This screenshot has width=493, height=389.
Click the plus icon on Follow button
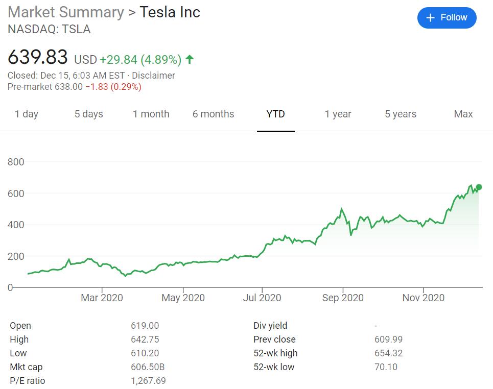[x=431, y=18]
